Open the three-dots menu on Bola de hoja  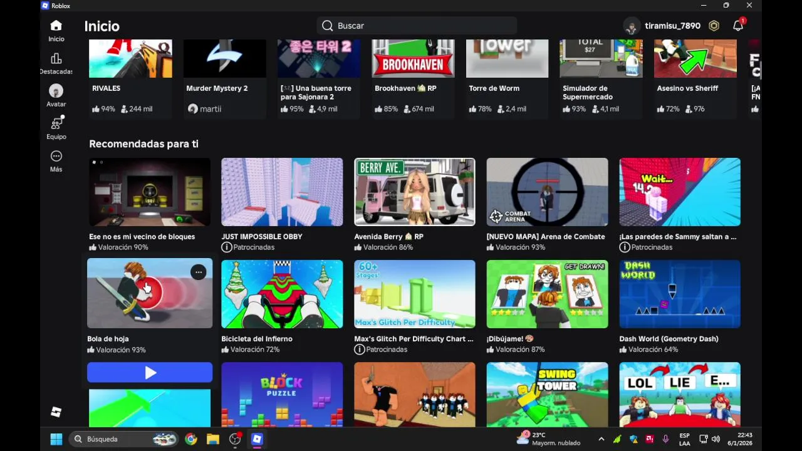[x=198, y=272]
